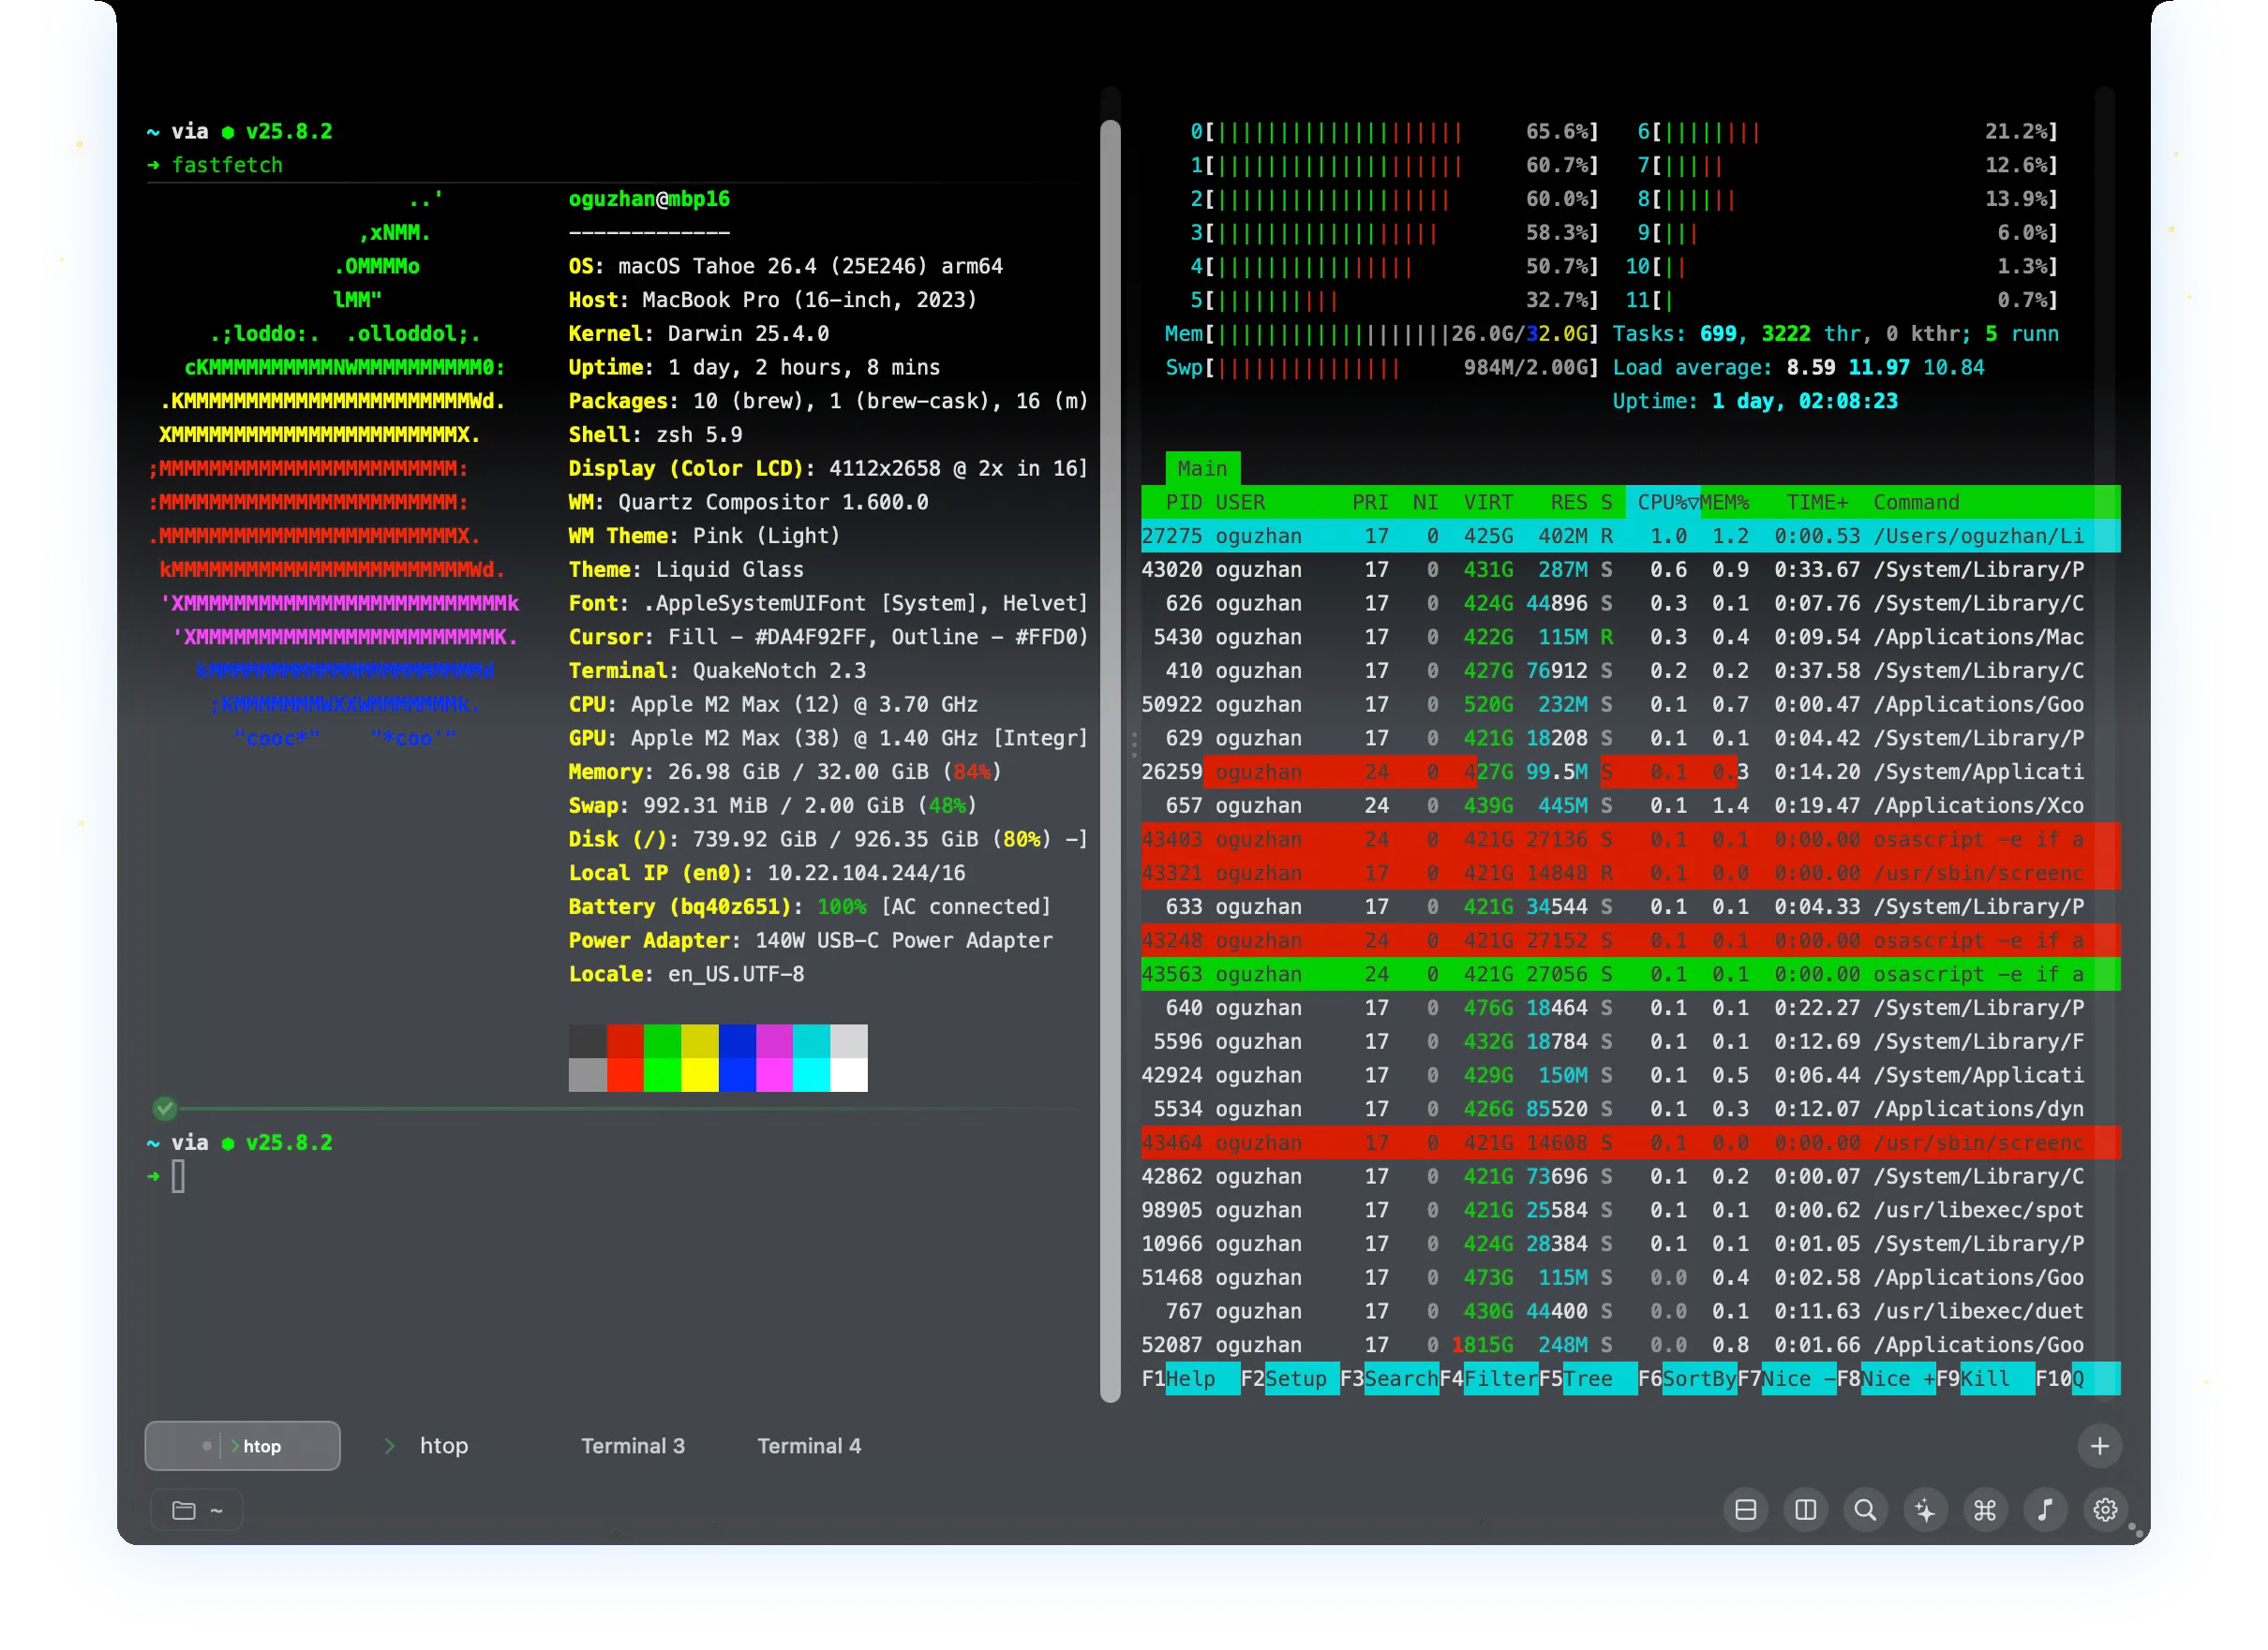
Task: Add a new terminal with plus button
Action: tap(2100, 1445)
